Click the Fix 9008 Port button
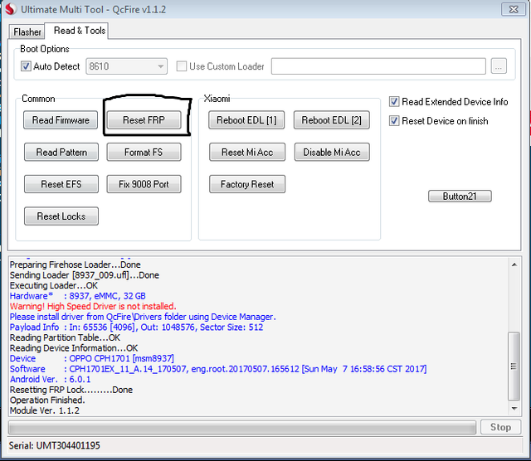Image resolution: width=531 pixels, height=461 pixels. pyautogui.click(x=144, y=184)
